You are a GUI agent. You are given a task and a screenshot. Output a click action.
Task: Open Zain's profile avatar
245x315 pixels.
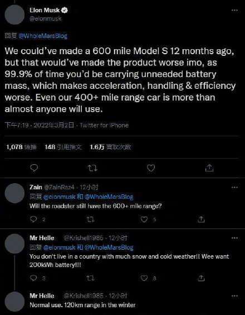(14, 193)
